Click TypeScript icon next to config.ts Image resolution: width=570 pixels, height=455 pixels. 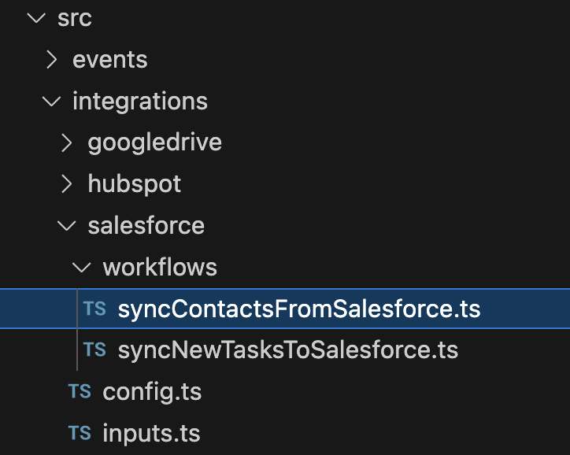80,391
